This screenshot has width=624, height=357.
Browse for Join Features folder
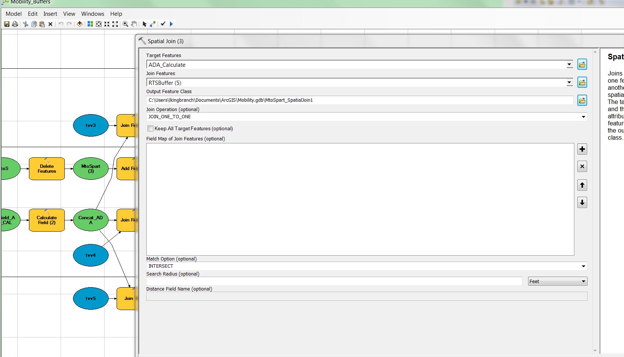(x=582, y=83)
